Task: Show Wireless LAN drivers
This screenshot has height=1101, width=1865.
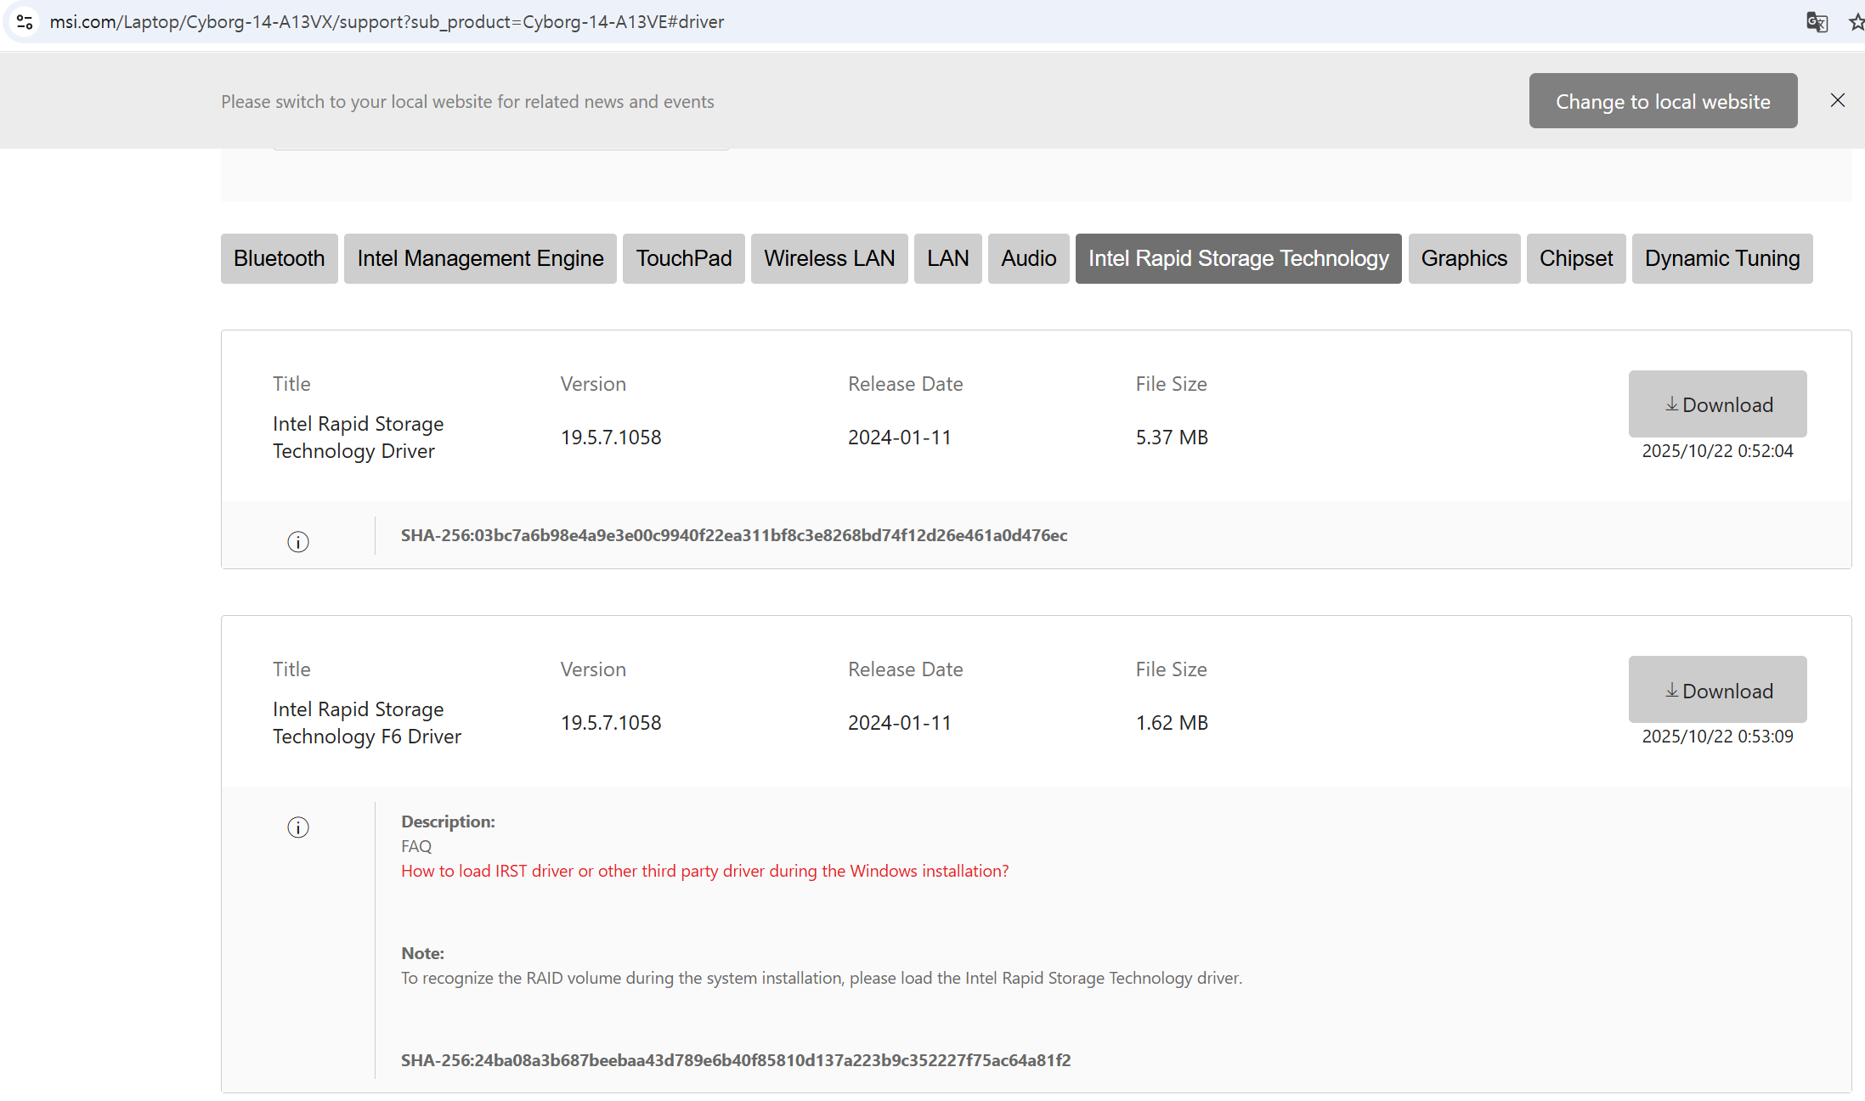Action: tap(828, 258)
